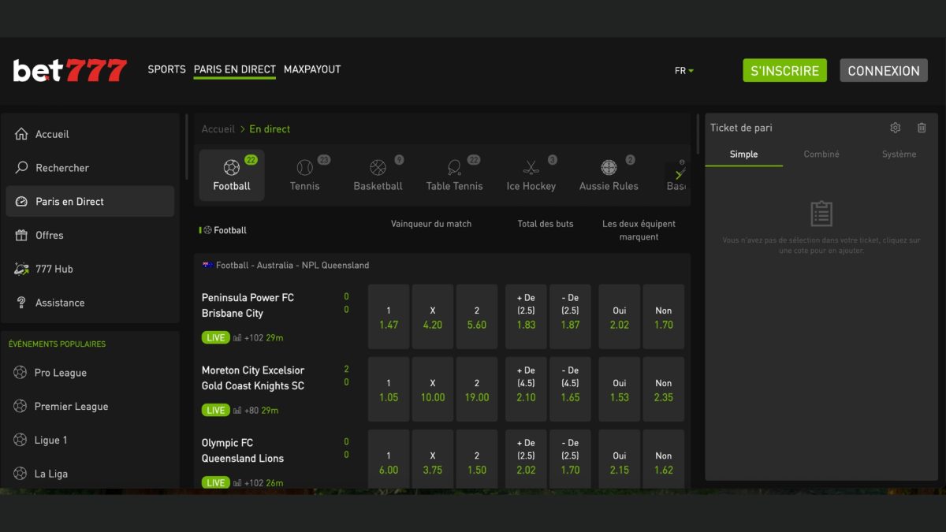This screenshot has height=532, width=946.
Task: Click CONNEXION login button
Action: coord(884,70)
